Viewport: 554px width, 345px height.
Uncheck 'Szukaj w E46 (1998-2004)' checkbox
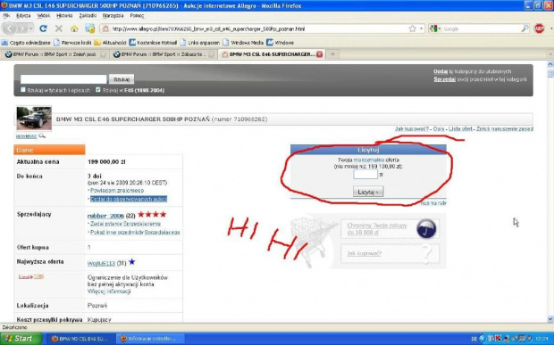[98, 90]
